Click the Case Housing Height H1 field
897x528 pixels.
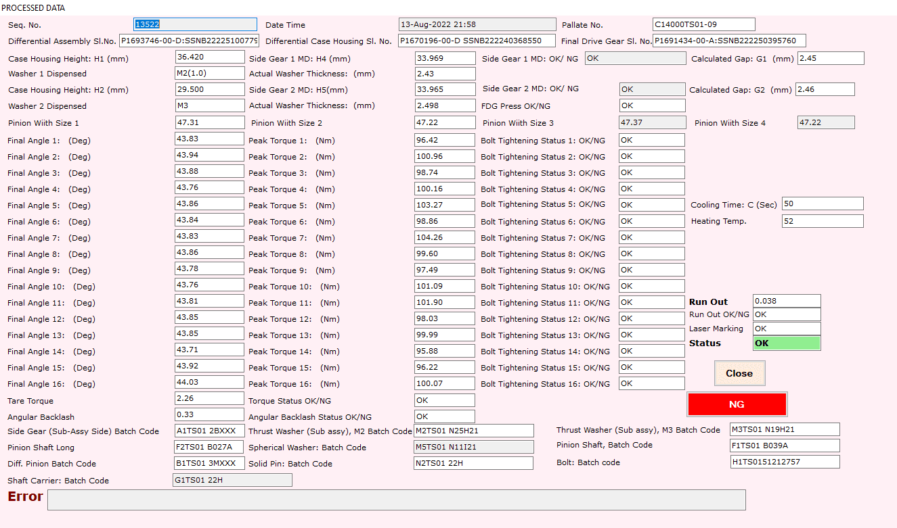point(210,57)
